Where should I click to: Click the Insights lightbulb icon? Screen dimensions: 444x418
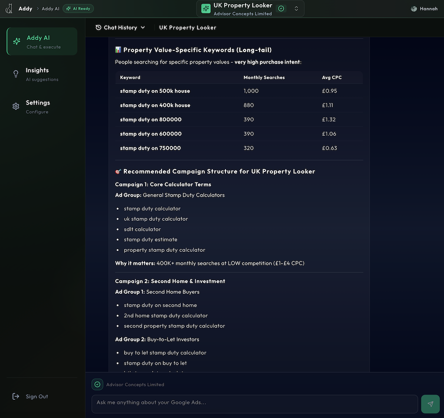[16, 74]
